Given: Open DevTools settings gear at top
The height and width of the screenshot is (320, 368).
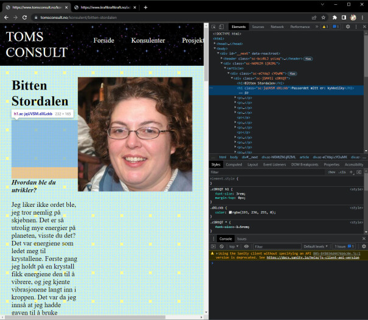Looking at the screenshot, I should 348,27.
